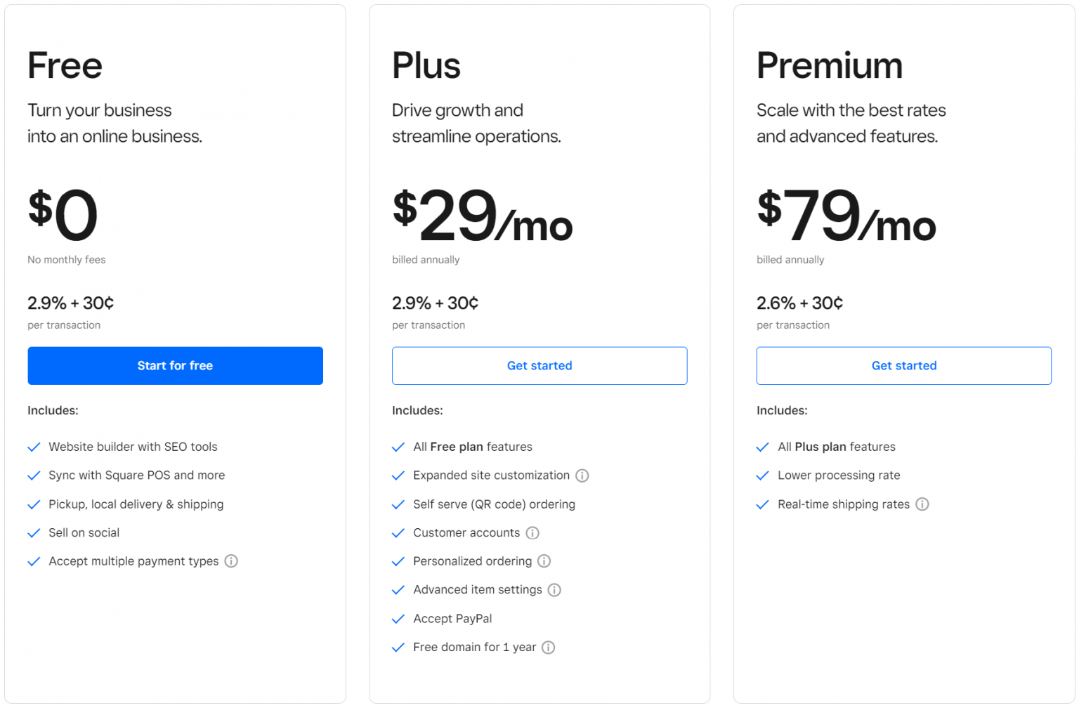The image size is (1079, 708).
Task: Select the checkmark next to Lower processing rate
Action: (763, 476)
